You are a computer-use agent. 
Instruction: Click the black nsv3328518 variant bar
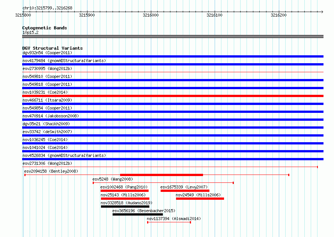coord(125,207)
